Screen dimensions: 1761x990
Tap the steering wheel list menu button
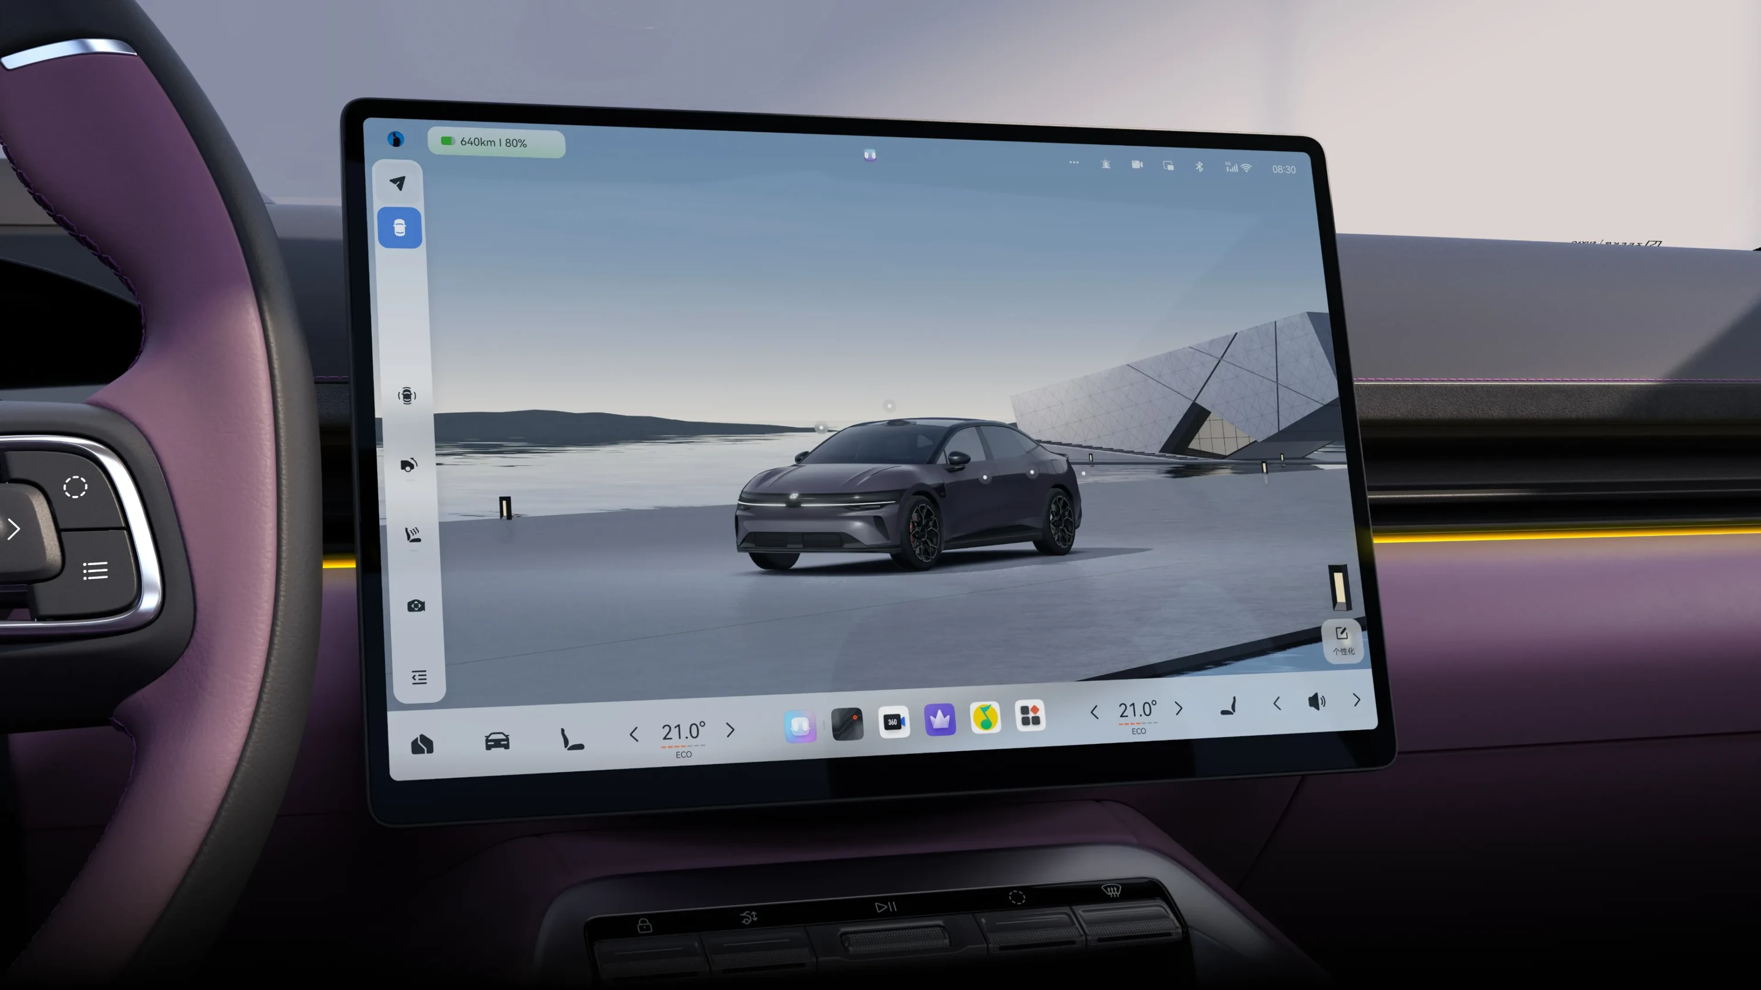95,570
